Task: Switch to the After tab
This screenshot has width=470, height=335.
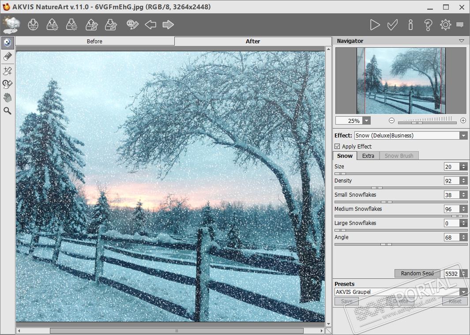Action: click(x=253, y=41)
